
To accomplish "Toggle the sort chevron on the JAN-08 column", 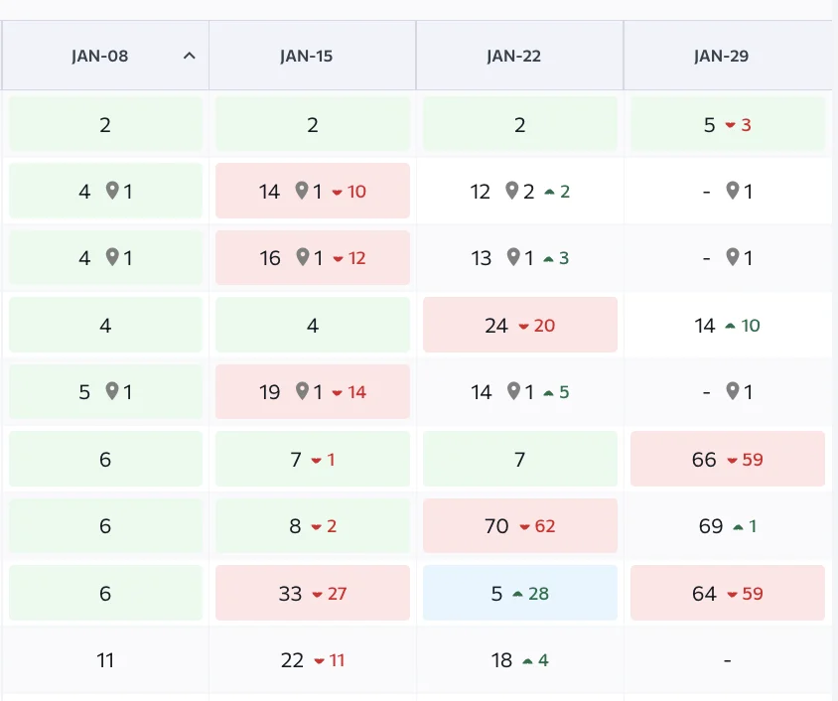I will pos(190,57).
